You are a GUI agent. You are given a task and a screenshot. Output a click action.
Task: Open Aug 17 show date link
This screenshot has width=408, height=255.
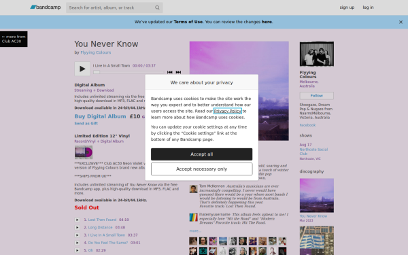point(305,145)
